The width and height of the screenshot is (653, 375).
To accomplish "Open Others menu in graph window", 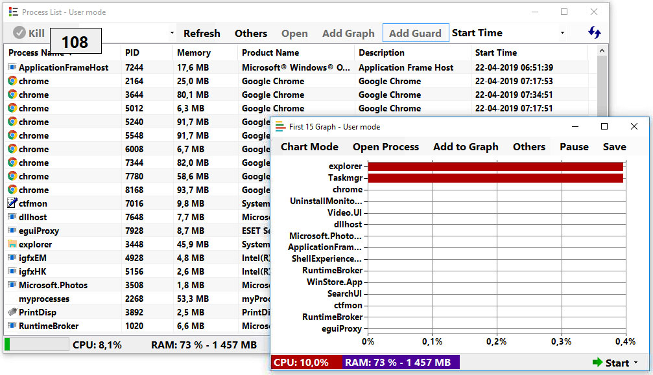I will point(529,147).
